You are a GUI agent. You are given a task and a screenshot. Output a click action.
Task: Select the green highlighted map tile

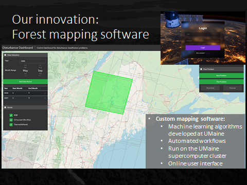click(x=109, y=92)
